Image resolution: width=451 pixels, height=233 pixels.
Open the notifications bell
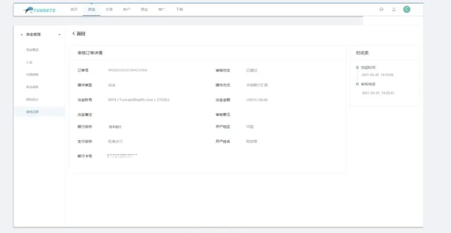pos(394,10)
